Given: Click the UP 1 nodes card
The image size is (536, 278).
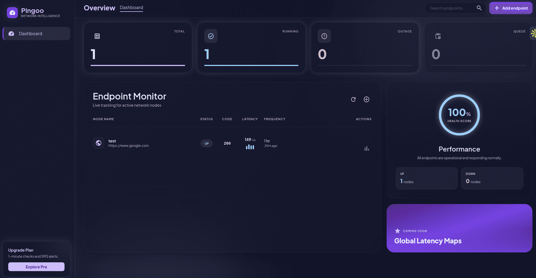Looking at the screenshot, I should pos(427,178).
